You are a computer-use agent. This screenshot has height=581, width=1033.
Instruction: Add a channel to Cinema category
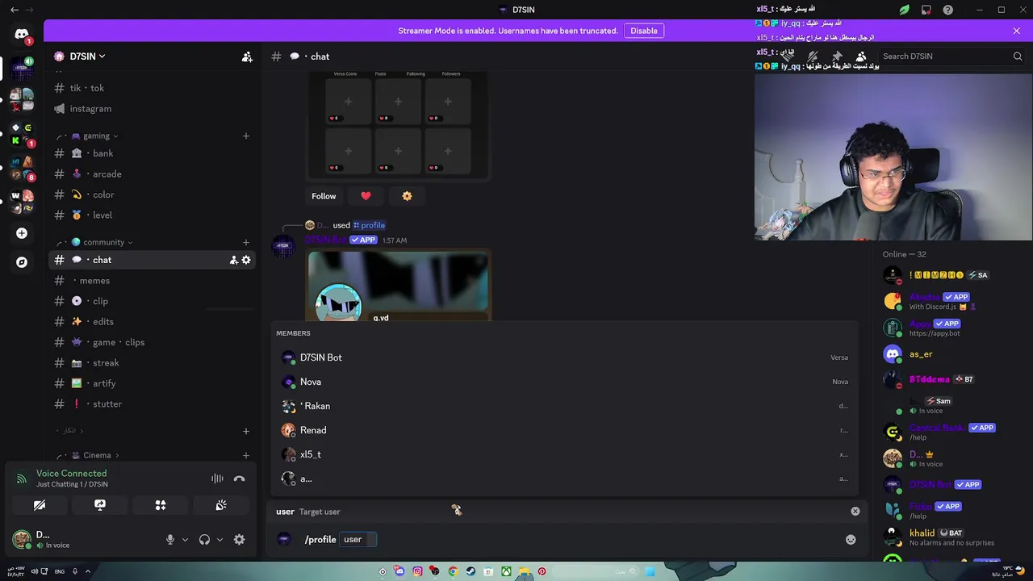click(x=246, y=455)
